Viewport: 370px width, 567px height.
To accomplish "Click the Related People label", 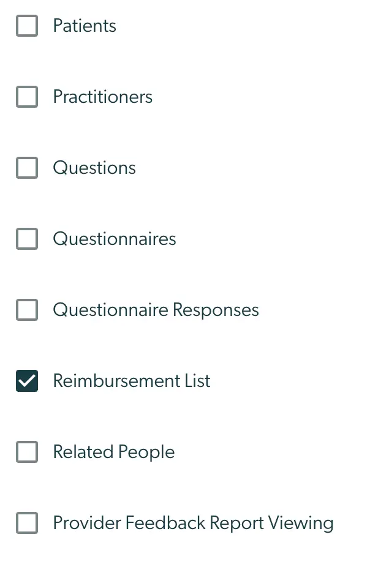I will (x=113, y=452).
